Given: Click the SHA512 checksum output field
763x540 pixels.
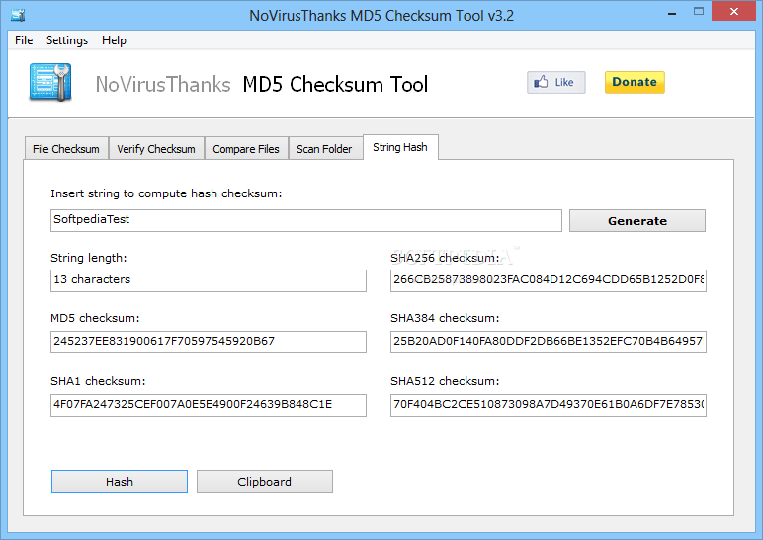Looking at the screenshot, I should [x=549, y=405].
